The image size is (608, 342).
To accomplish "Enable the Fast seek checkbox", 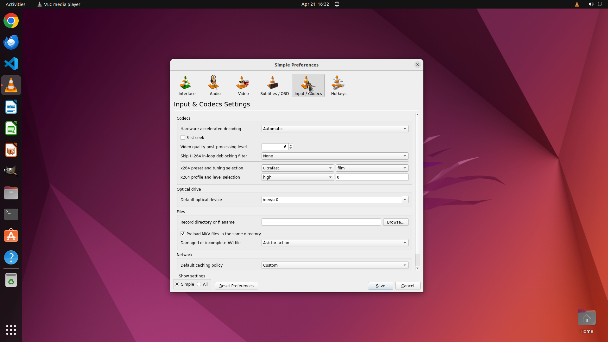I will point(183,137).
